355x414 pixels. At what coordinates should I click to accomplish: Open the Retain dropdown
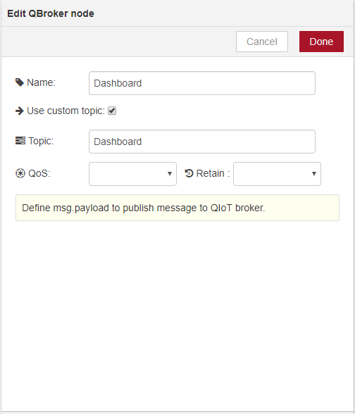(x=277, y=174)
